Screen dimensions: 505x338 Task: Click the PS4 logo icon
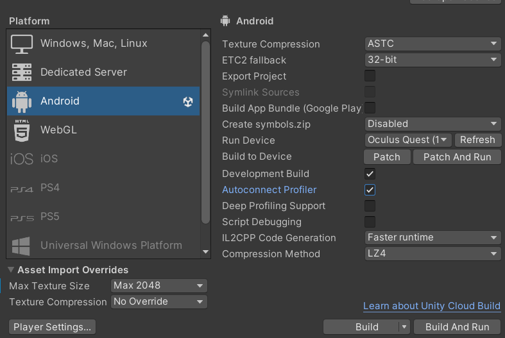coord(22,189)
